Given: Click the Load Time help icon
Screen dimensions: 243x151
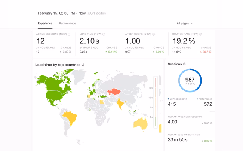Looking at the screenshot, I should pos(104,34).
